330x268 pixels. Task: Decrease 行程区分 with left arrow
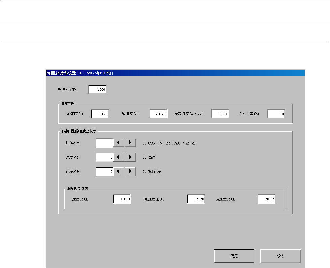point(119,171)
